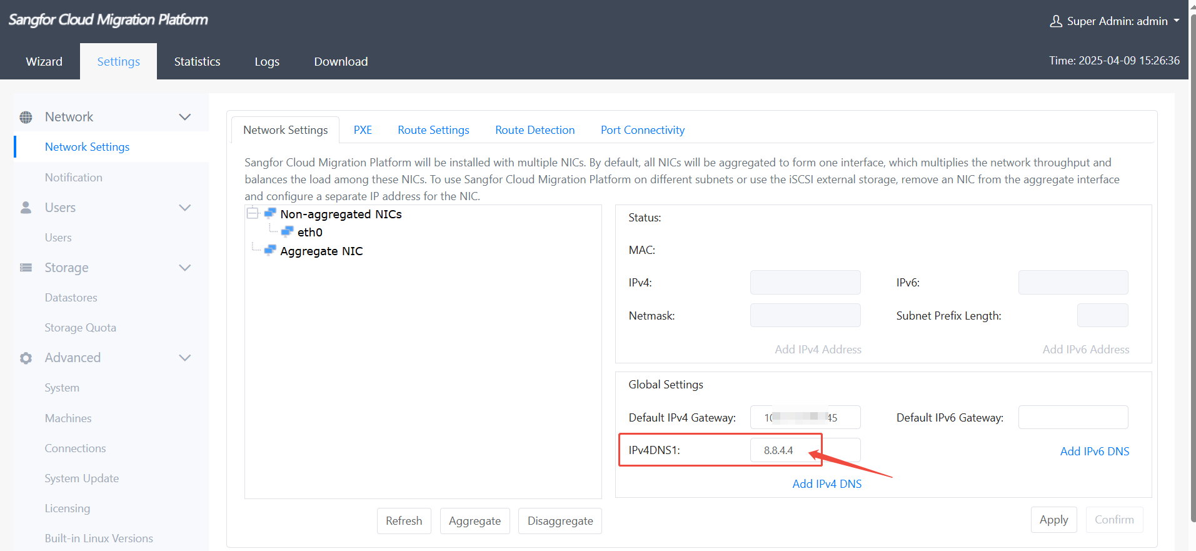The width and height of the screenshot is (1196, 551).
Task: Switch to the Route Settings tab
Action: tap(433, 130)
